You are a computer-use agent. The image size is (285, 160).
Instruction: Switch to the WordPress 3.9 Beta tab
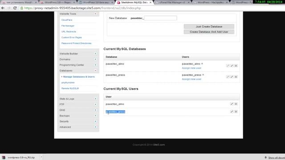[x=96, y=3]
